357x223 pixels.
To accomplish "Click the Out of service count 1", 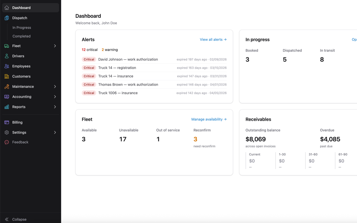I will [x=158, y=139].
